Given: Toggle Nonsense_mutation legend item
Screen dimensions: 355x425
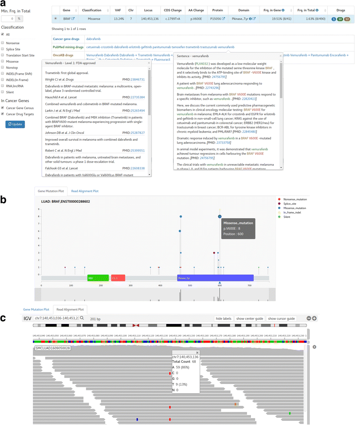Looking at the screenshot, I should pyautogui.click(x=292, y=199).
